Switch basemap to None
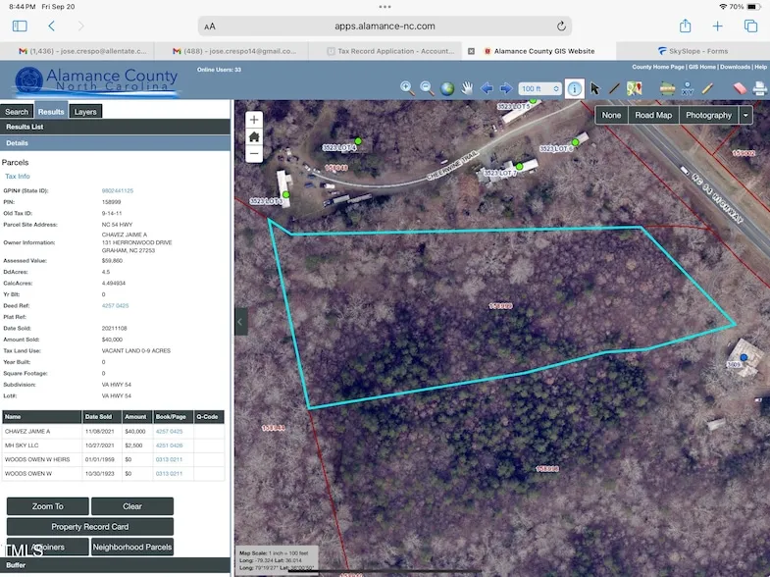 (x=611, y=115)
